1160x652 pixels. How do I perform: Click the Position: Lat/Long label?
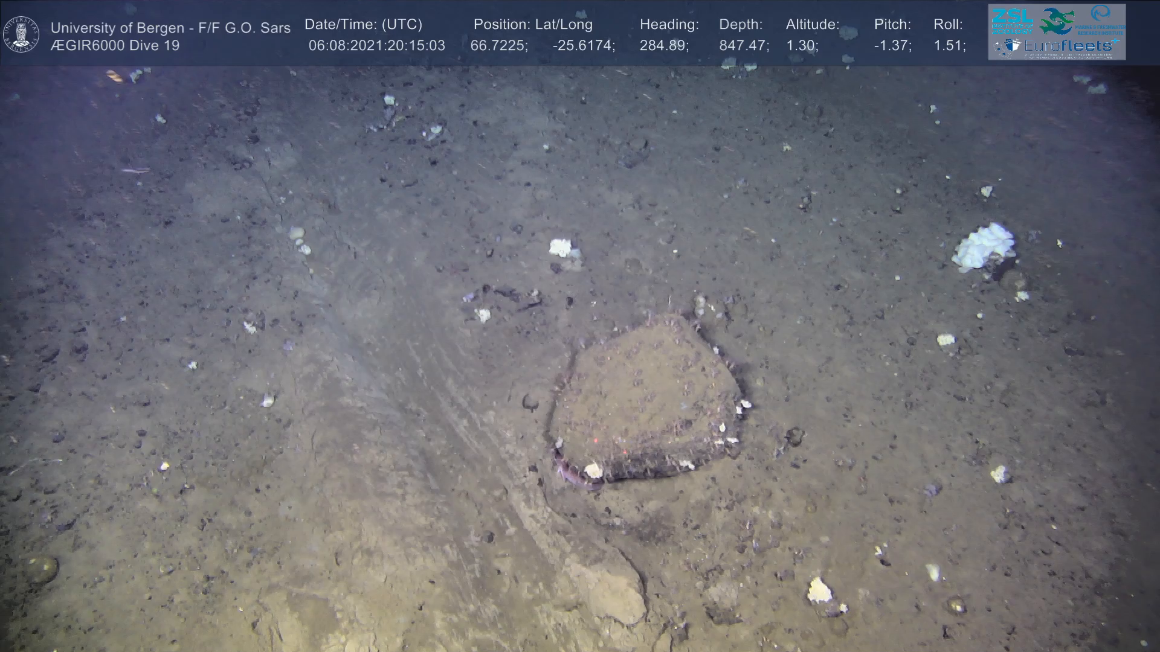click(533, 25)
